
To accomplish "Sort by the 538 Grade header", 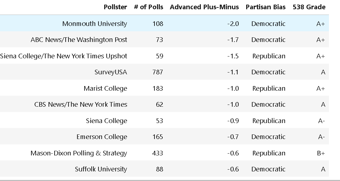I will coord(309,7).
